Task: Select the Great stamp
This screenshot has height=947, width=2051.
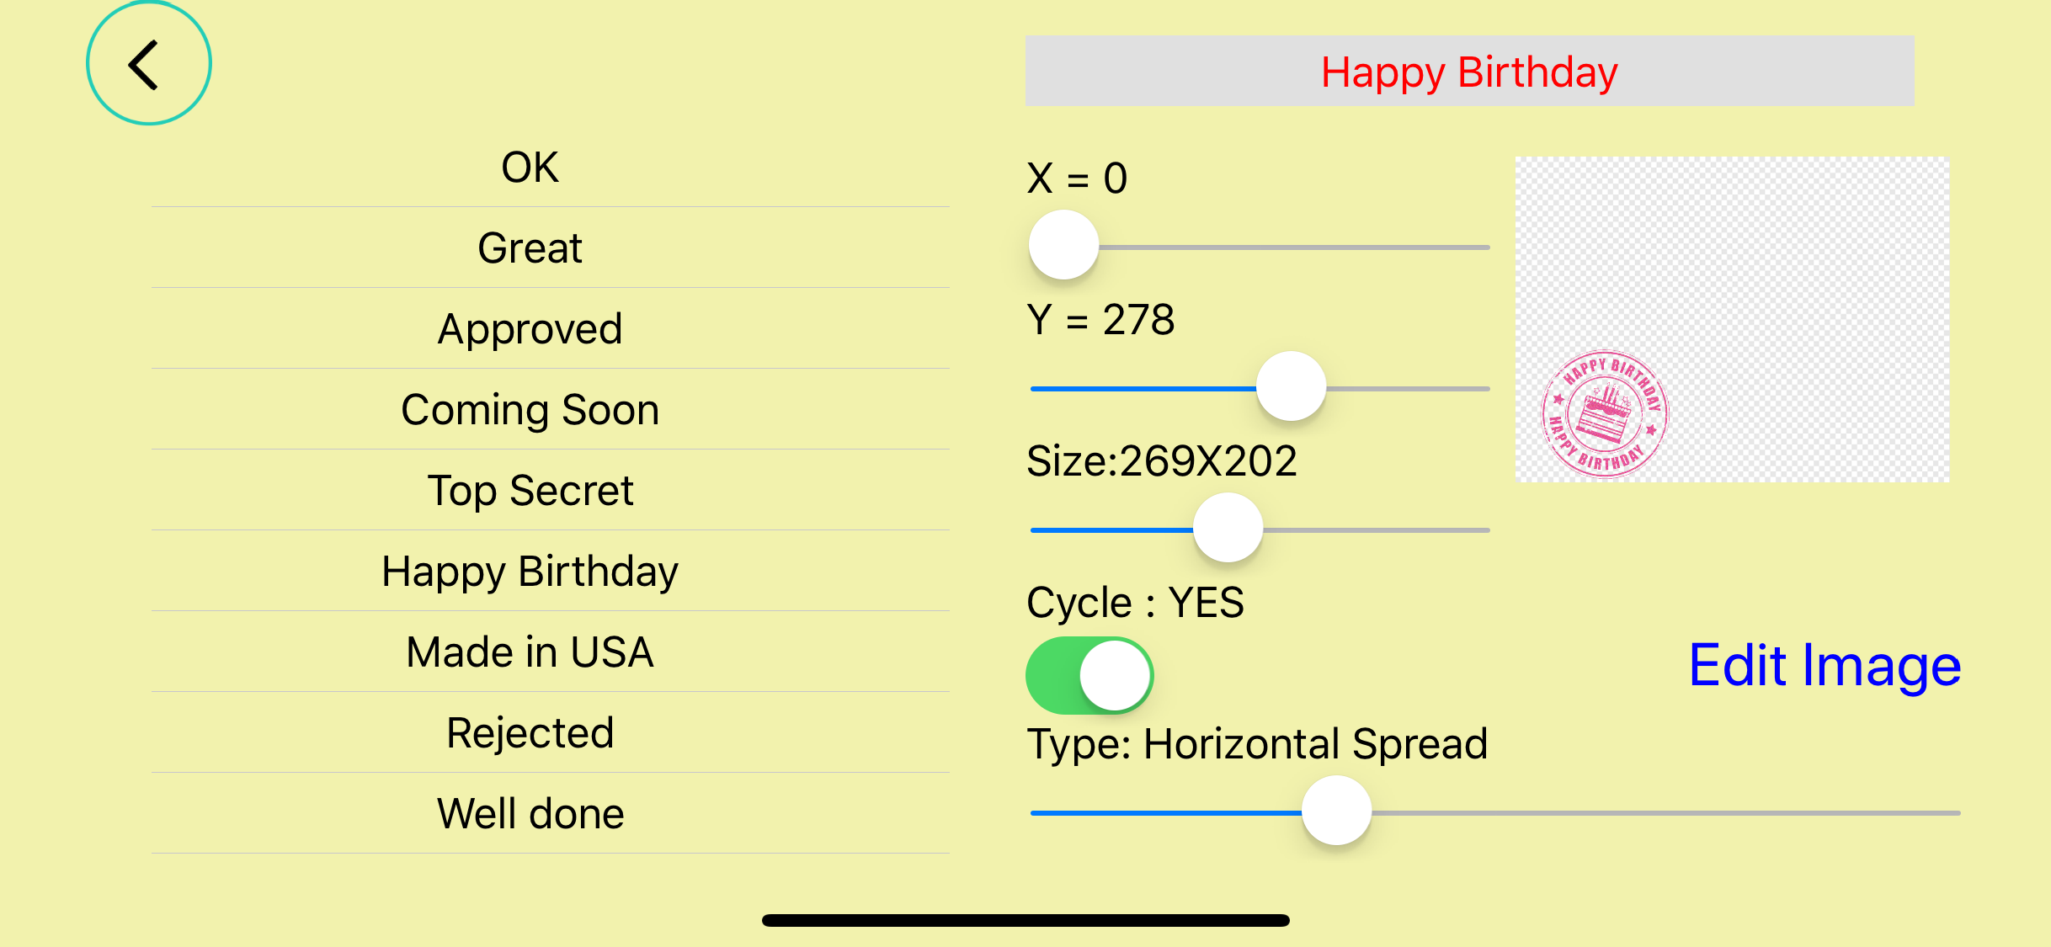Action: tap(529, 247)
